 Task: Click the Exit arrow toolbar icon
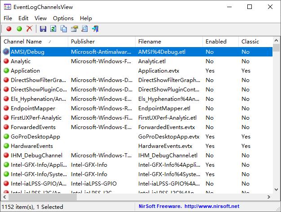(95, 29)
